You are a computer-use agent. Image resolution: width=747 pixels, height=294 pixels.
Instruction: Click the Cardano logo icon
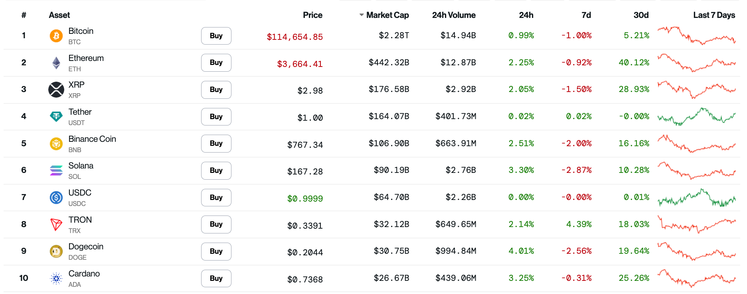click(56, 278)
